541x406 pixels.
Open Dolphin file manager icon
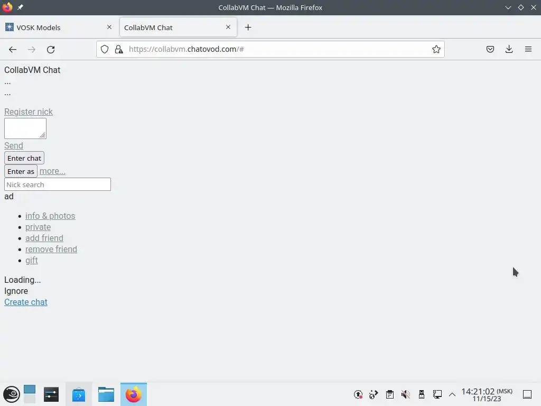106,394
